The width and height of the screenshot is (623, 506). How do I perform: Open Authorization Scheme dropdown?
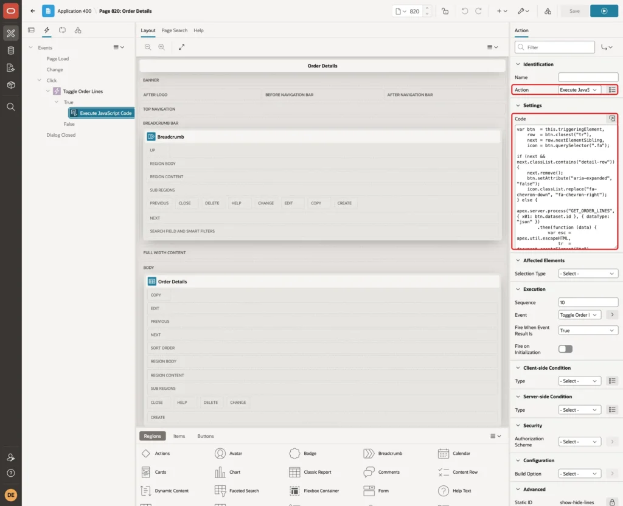tap(579, 442)
